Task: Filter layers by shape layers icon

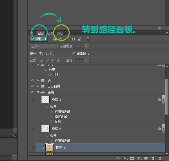Action: [x=74, y=39]
